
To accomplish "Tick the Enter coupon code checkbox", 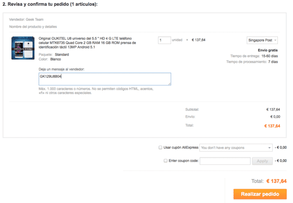I will pyautogui.click(x=166, y=161).
